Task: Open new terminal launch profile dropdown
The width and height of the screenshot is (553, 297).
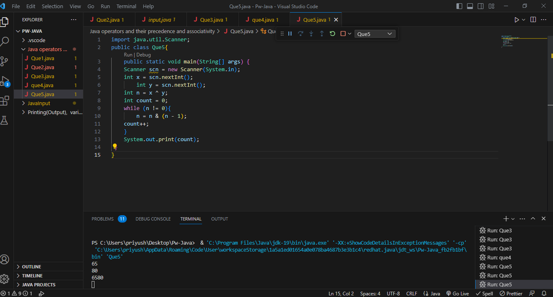Action: click(513, 218)
